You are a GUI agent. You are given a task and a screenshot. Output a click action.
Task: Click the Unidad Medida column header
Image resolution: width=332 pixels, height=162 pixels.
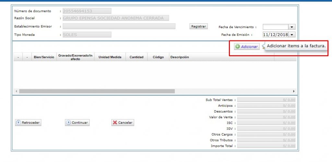click(x=110, y=57)
